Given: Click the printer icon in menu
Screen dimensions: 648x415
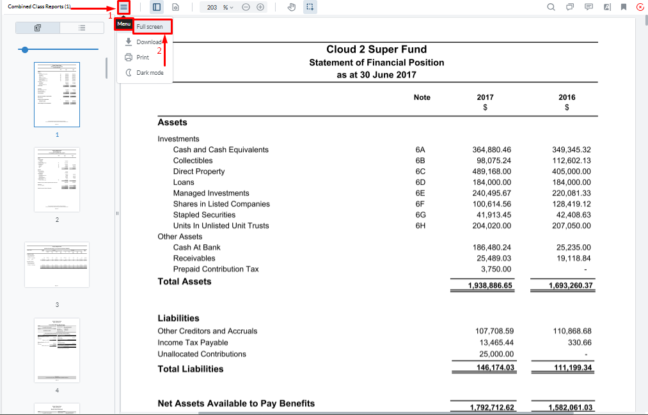Looking at the screenshot, I should [129, 57].
